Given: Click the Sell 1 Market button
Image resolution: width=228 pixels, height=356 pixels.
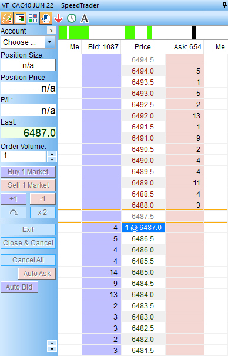Looking at the screenshot, I should coord(28,185).
